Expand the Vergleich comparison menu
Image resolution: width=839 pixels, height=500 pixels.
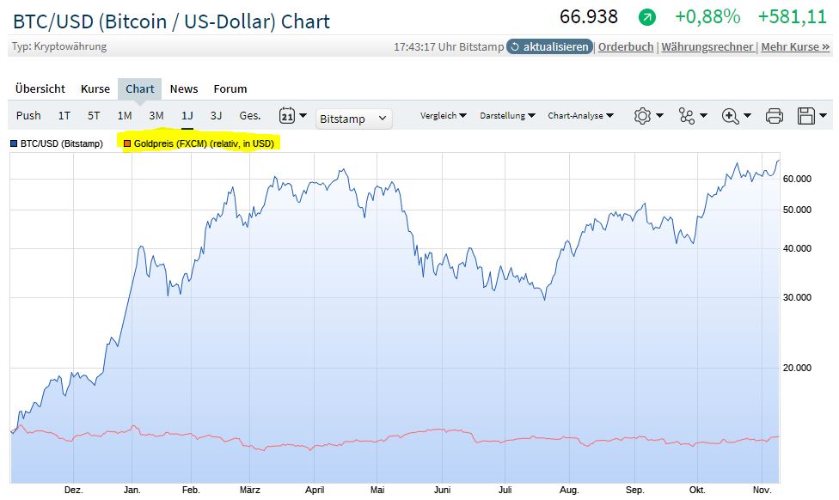pyautogui.click(x=443, y=115)
